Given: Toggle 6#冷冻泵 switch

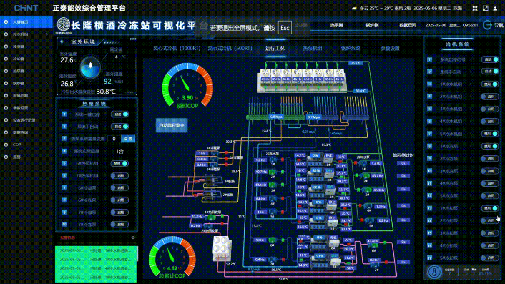Looking at the screenshot, I should coord(120,200).
